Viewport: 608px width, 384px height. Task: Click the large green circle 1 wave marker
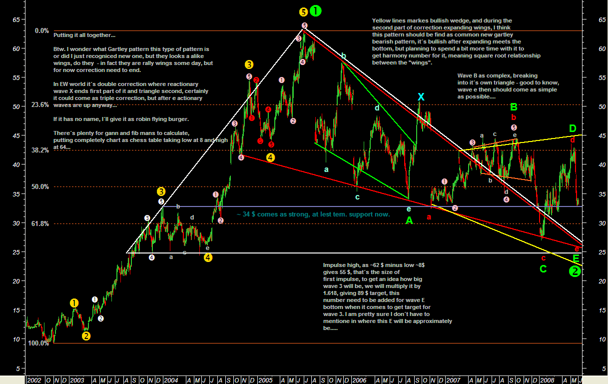[316, 10]
